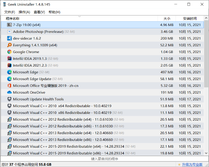Click the Geek Uninstaller title bar icon
The width and height of the screenshot is (209, 167).
coord(5,5)
